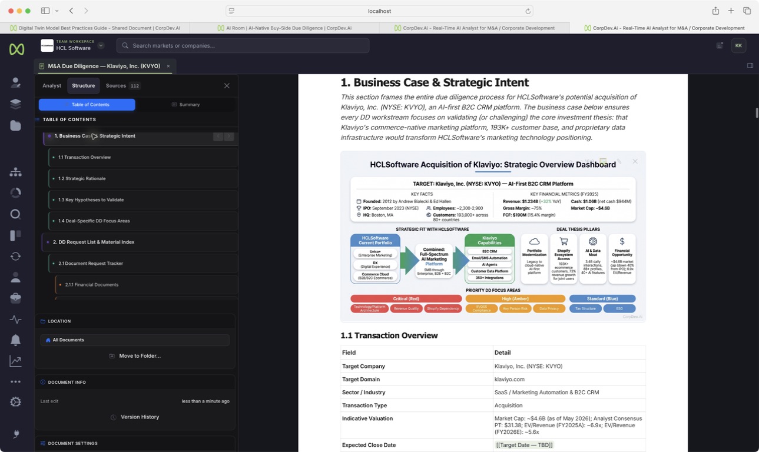Viewport: 759px width, 452px height.
Task: Click the Search markets or companies field
Action: point(243,45)
